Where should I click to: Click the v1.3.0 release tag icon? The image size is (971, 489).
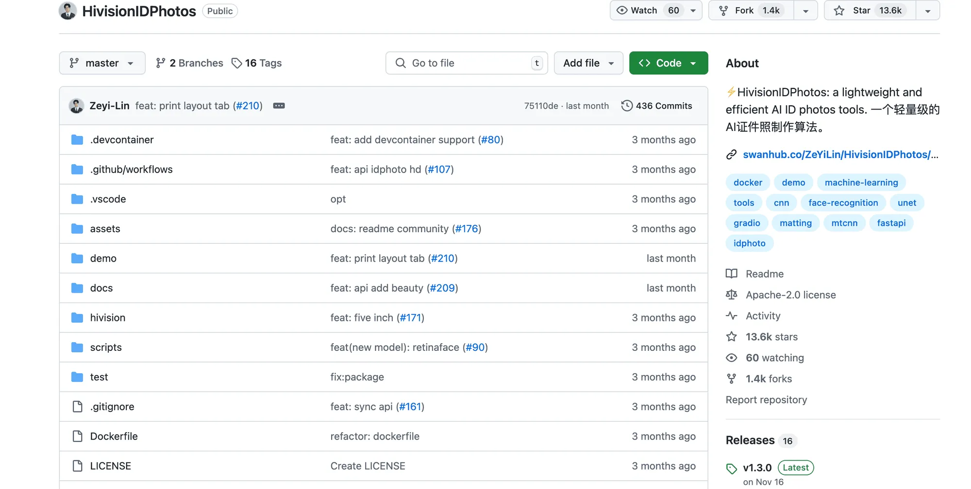click(x=732, y=468)
